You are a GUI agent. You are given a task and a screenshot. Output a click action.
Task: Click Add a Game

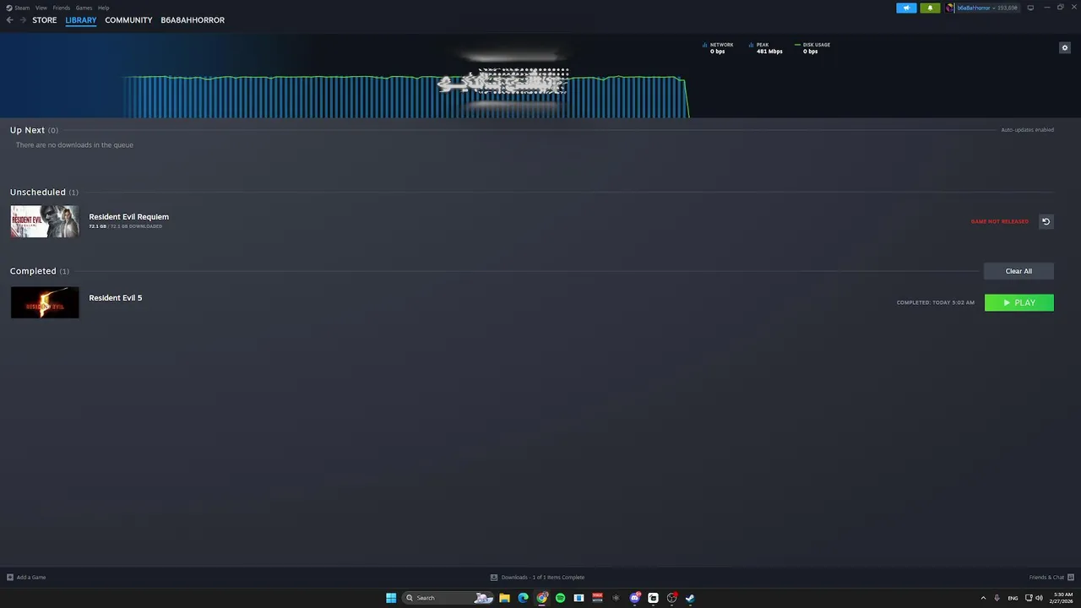coord(26,578)
